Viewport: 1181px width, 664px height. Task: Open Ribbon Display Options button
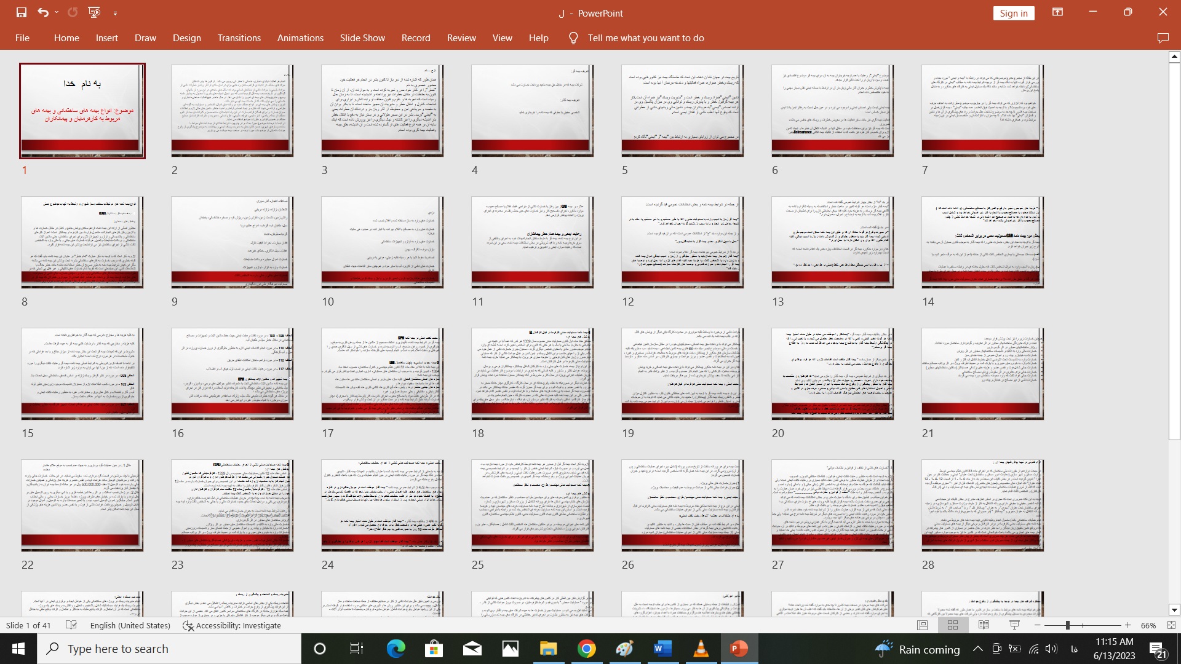click(x=1057, y=12)
